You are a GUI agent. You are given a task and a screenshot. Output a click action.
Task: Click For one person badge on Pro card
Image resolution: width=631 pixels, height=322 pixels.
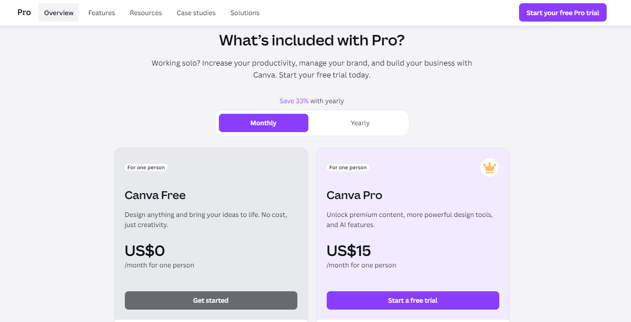click(348, 167)
